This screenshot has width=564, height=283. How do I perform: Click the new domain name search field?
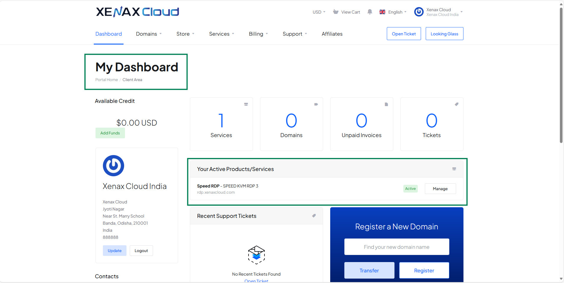pos(397,247)
